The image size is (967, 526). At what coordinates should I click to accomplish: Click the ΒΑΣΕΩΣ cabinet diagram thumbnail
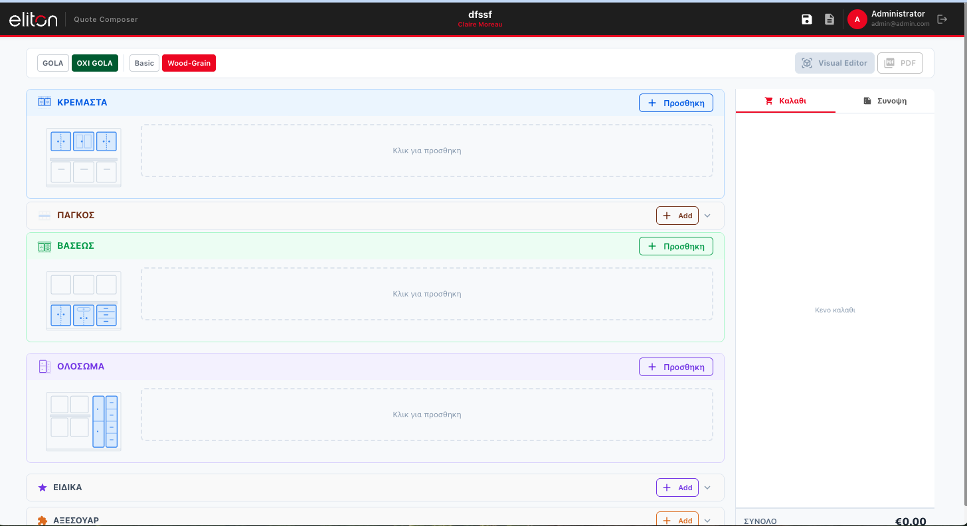(84, 300)
